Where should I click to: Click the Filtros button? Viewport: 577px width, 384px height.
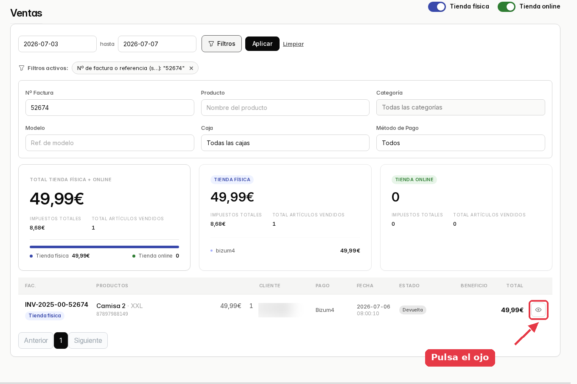pyautogui.click(x=221, y=44)
